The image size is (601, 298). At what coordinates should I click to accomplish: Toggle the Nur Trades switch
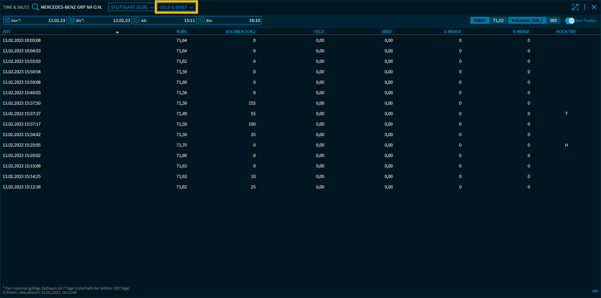click(570, 21)
